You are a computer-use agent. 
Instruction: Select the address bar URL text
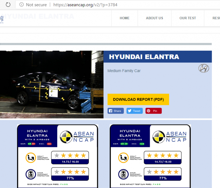point(85,5)
